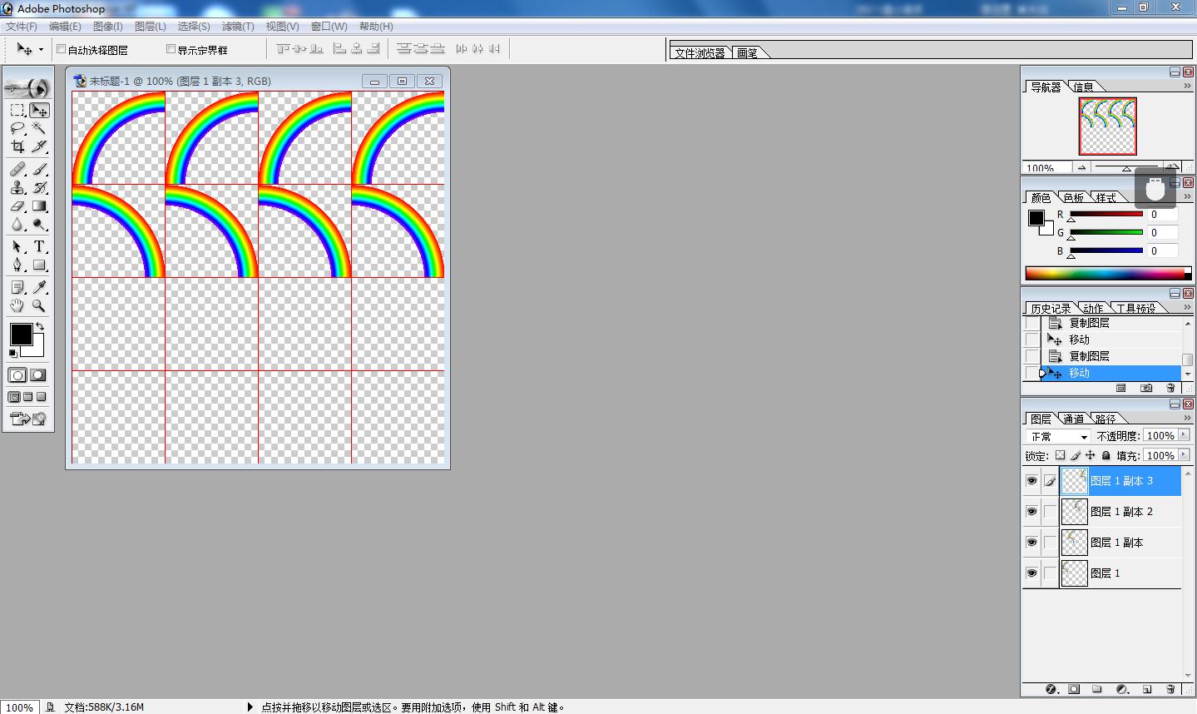Select the Gradient tool
Screen dimensions: 1197x714
point(39,206)
